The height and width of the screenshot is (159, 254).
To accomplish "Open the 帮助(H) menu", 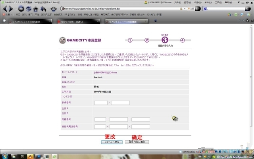I will pyautogui.click(x=229, y=2).
